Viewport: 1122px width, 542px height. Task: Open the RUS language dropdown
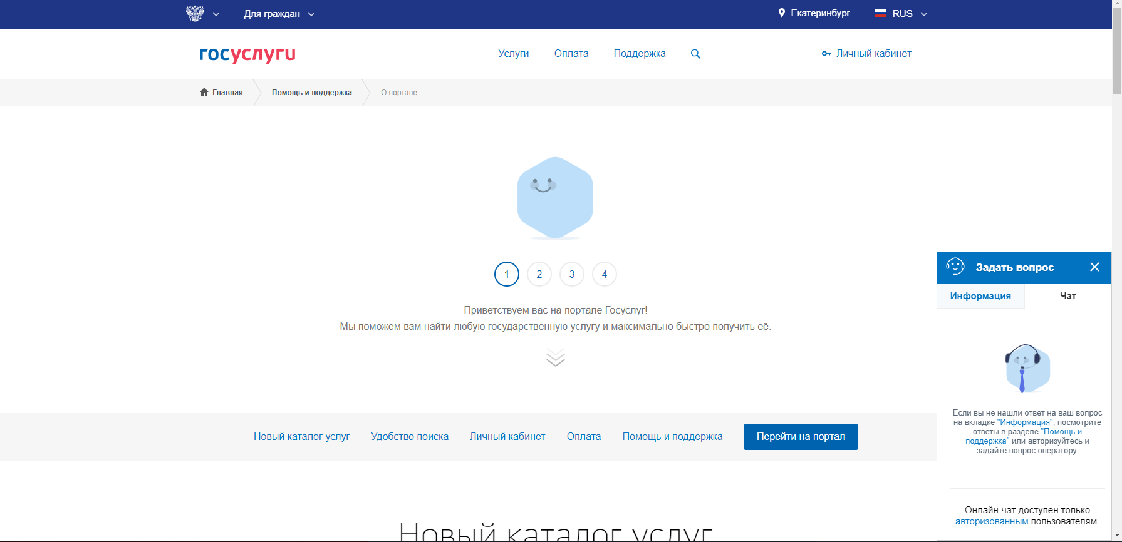pyautogui.click(x=901, y=14)
